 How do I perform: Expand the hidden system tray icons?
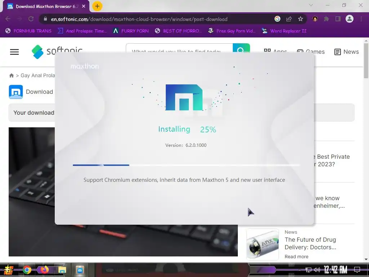tap(299, 270)
